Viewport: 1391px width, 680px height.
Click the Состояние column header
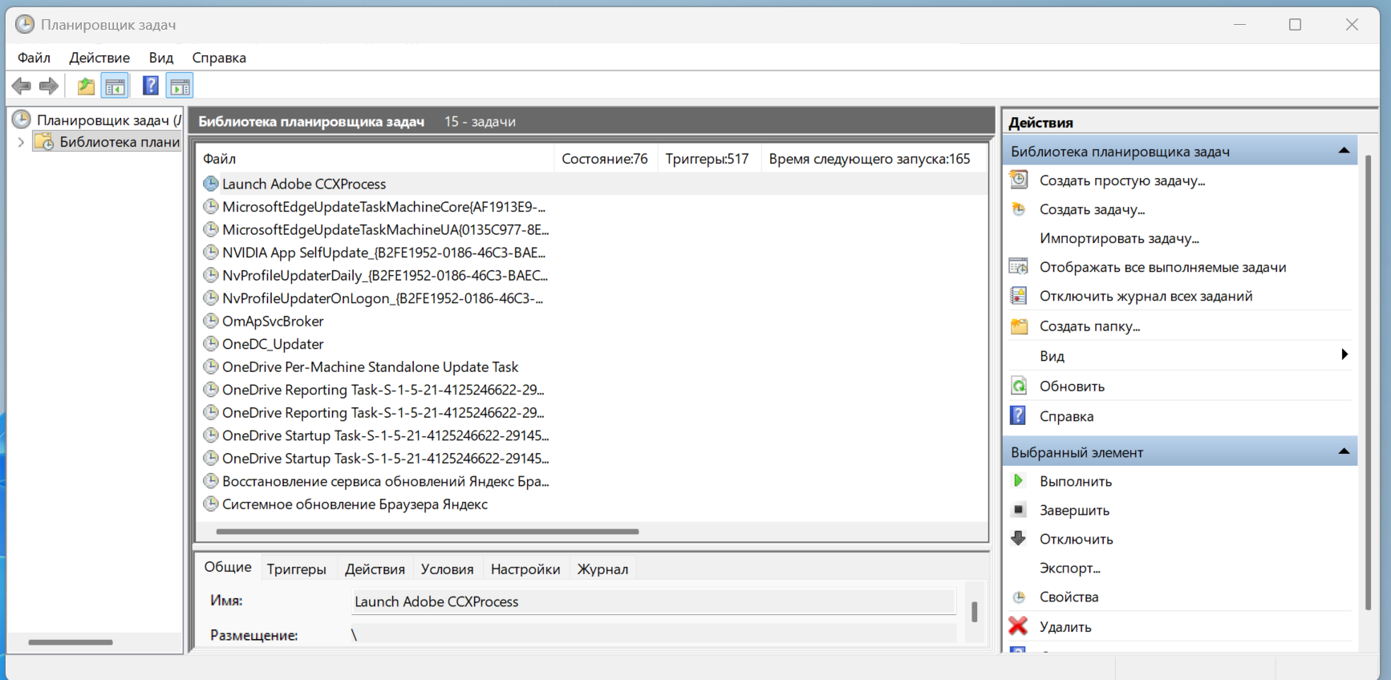tap(606, 159)
